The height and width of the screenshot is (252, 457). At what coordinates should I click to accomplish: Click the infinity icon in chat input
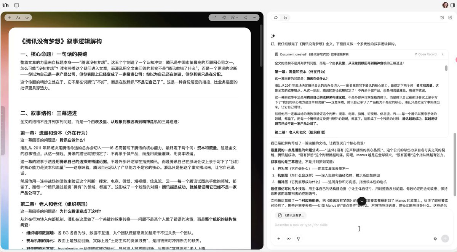[289, 239]
